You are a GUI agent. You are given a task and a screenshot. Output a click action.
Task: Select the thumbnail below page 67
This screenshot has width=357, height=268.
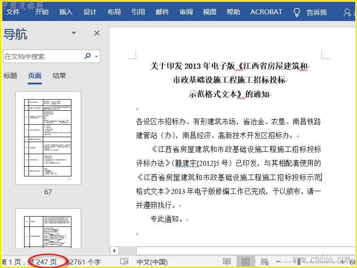coord(48,228)
